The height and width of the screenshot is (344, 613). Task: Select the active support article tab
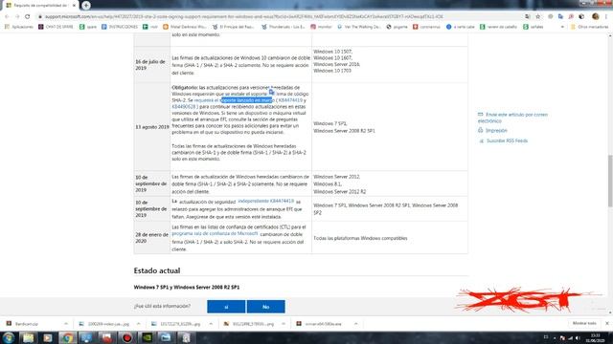click(39, 6)
